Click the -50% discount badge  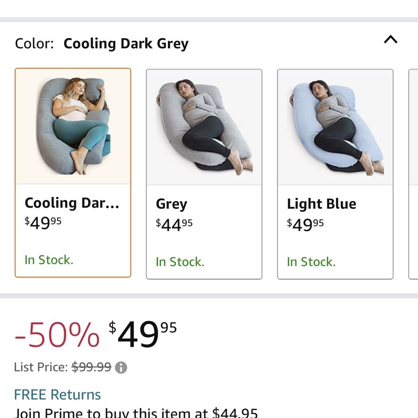(57, 334)
